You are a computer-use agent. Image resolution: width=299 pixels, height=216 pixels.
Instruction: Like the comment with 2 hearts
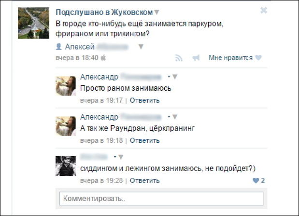256,180
